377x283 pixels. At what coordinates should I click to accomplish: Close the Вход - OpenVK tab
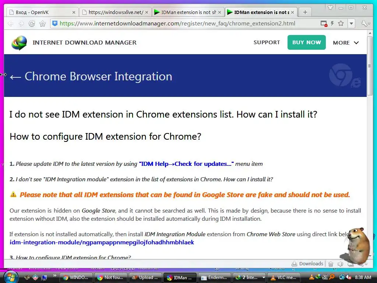coord(74,12)
